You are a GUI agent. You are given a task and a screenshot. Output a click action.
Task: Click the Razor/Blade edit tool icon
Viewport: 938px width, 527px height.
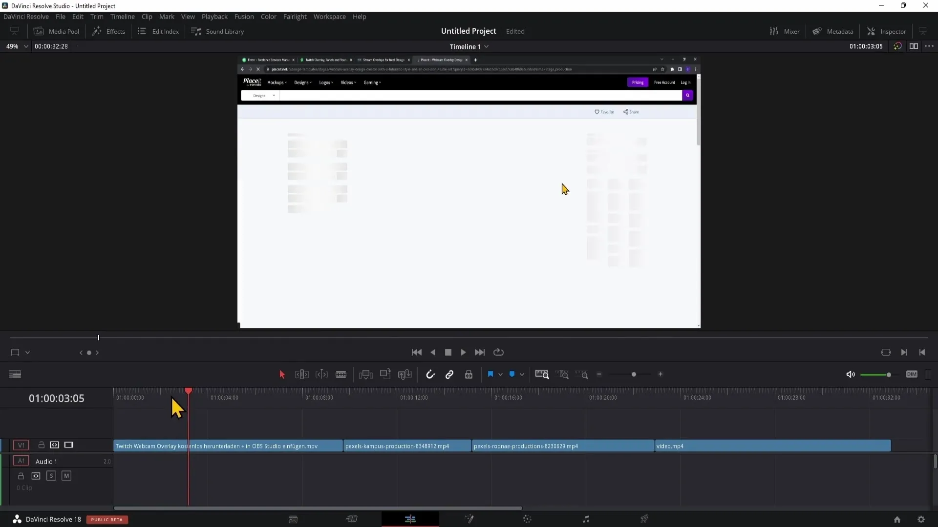[x=341, y=374]
